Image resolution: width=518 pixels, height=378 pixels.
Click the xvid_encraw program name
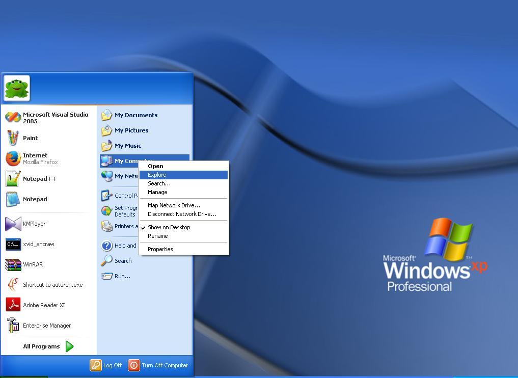(x=39, y=244)
